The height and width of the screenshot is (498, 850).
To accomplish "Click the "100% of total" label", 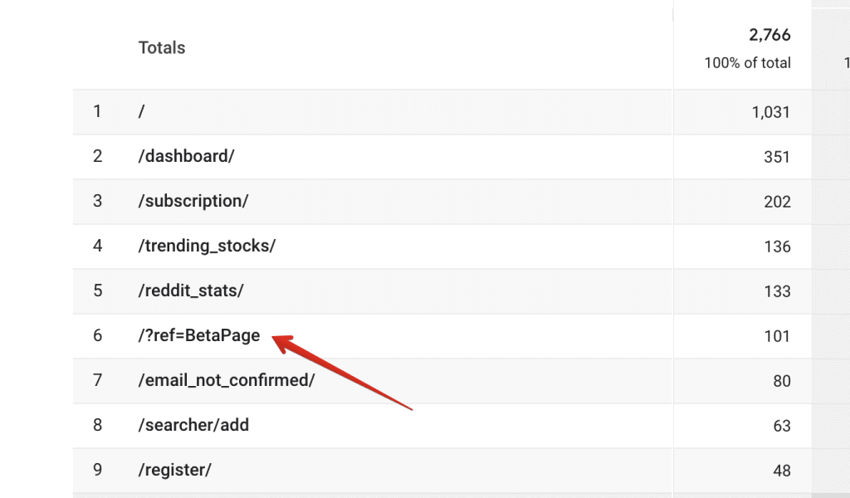I will (x=748, y=63).
